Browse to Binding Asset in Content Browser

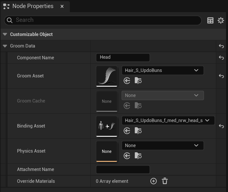138,131
